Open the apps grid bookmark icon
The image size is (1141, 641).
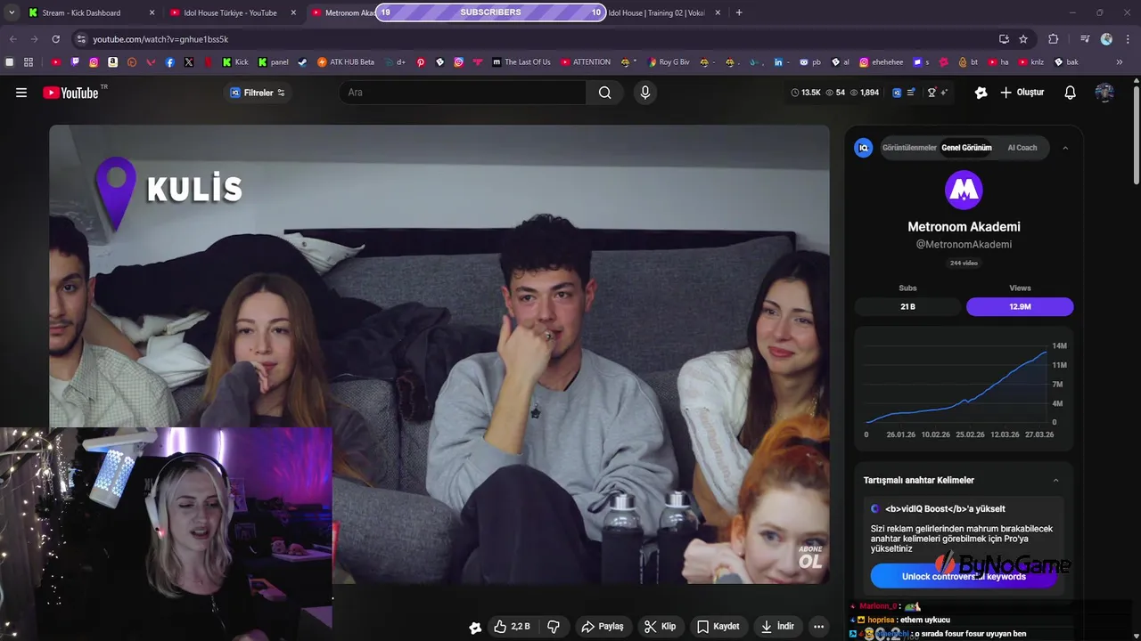coord(29,62)
